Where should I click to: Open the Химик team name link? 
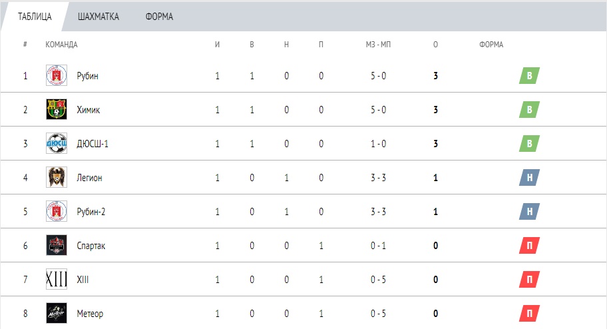(x=89, y=110)
